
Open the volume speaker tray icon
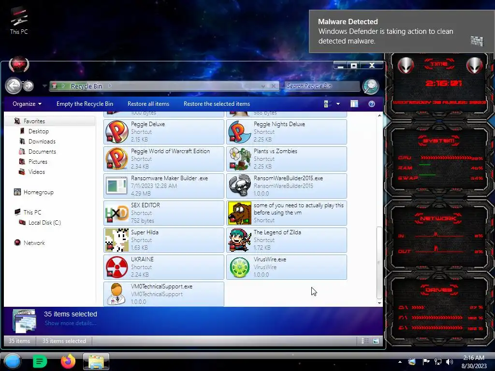coord(449,362)
